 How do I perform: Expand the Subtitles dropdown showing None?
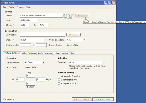click(87, 62)
